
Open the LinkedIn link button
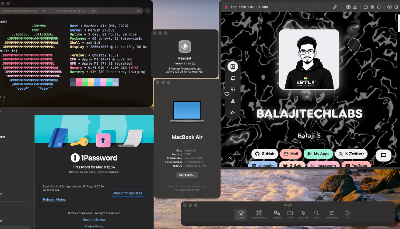coord(263,165)
